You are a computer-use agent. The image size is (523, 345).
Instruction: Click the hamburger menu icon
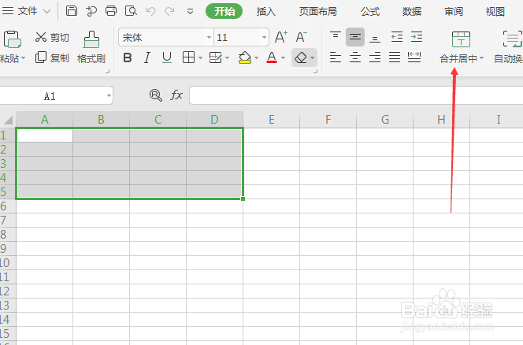8,11
